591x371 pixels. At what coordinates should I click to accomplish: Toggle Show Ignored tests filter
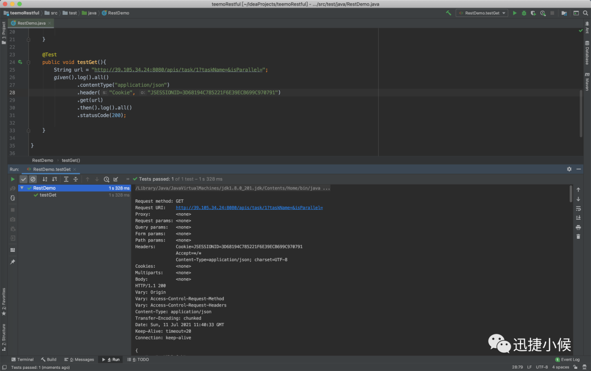(x=33, y=179)
